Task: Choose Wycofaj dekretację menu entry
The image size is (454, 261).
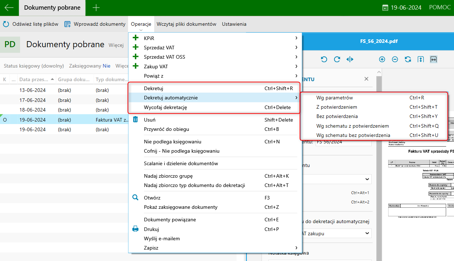Action: tap(165, 107)
